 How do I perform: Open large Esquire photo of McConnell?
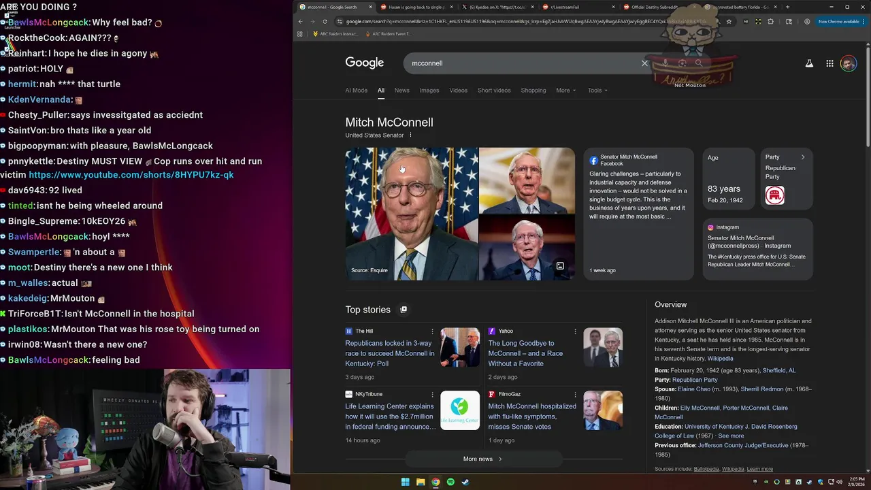(x=412, y=214)
